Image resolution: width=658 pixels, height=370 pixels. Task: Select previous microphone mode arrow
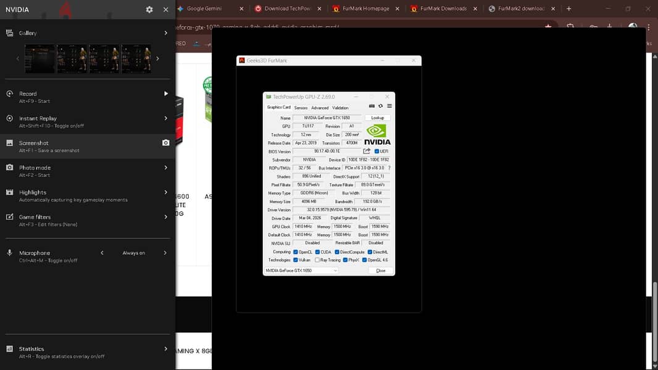click(x=102, y=253)
